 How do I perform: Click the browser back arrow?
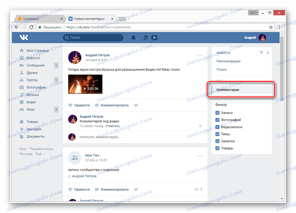(x=17, y=27)
